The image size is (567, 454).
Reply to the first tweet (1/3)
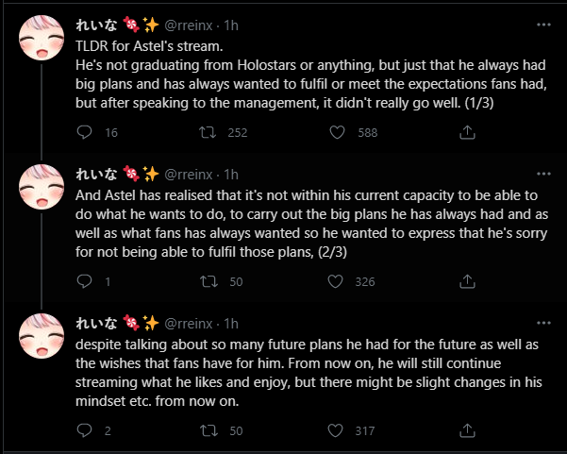[84, 132]
